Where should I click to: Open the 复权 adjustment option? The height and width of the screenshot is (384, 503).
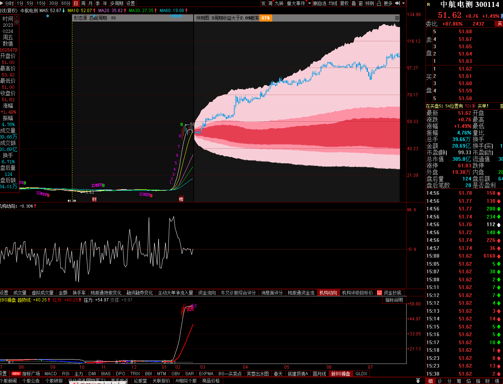(344, 3)
